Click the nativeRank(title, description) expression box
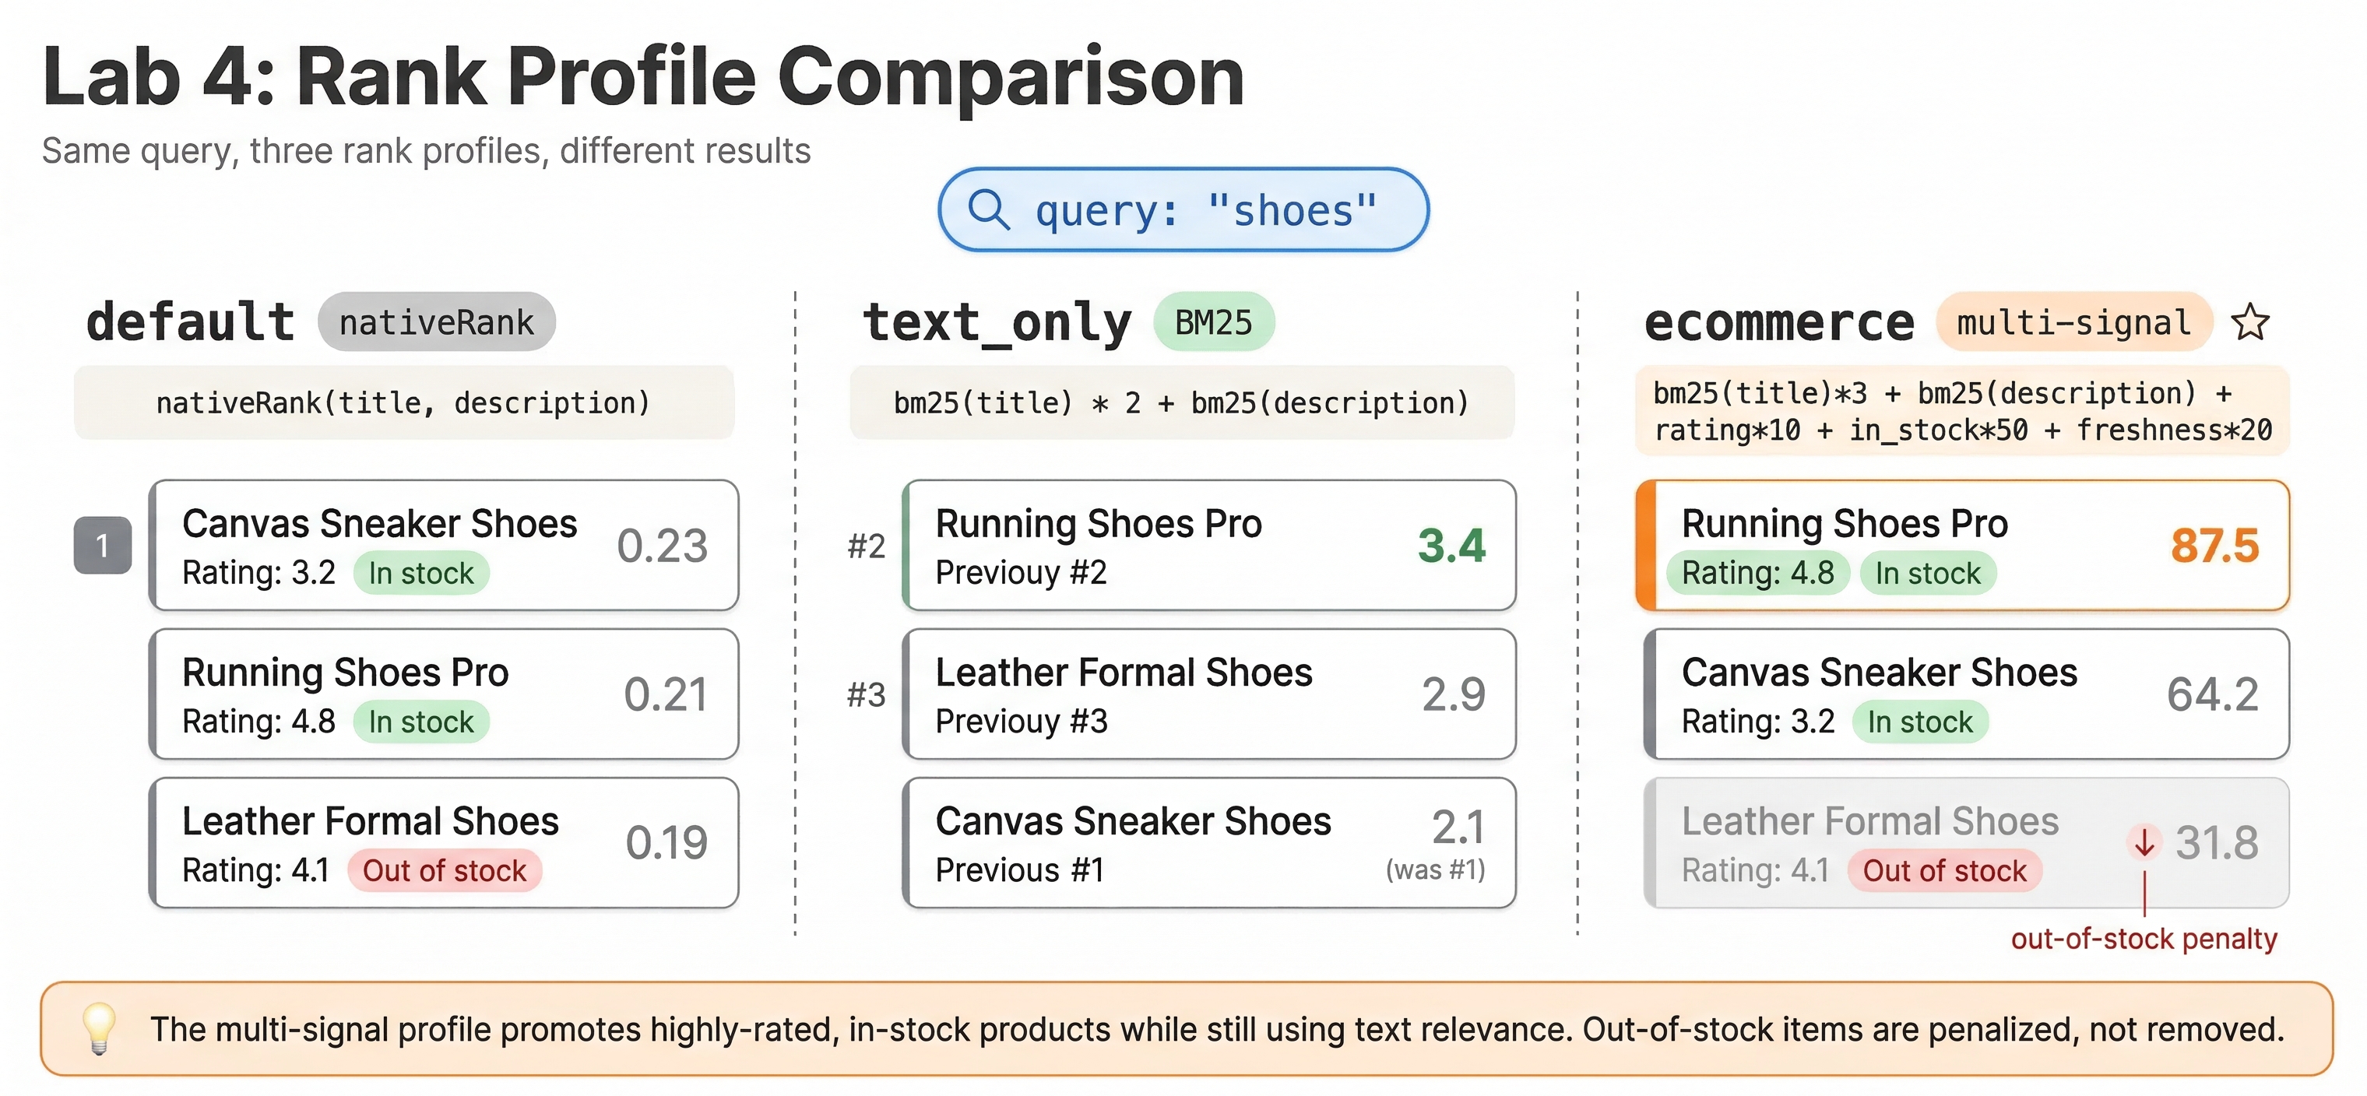The width and height of the screenshot is (2367, 1096). [403, 402]
